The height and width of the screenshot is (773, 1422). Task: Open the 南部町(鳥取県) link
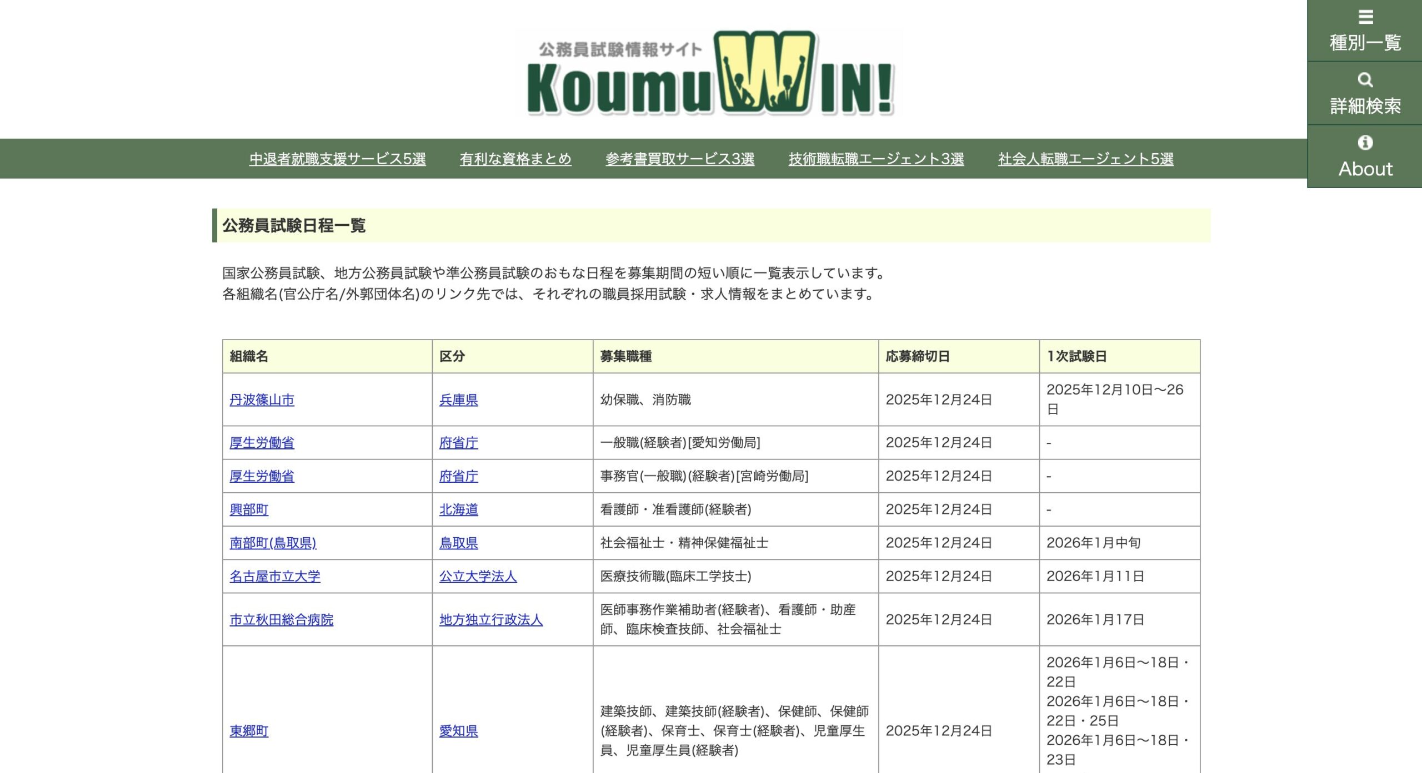273,543
